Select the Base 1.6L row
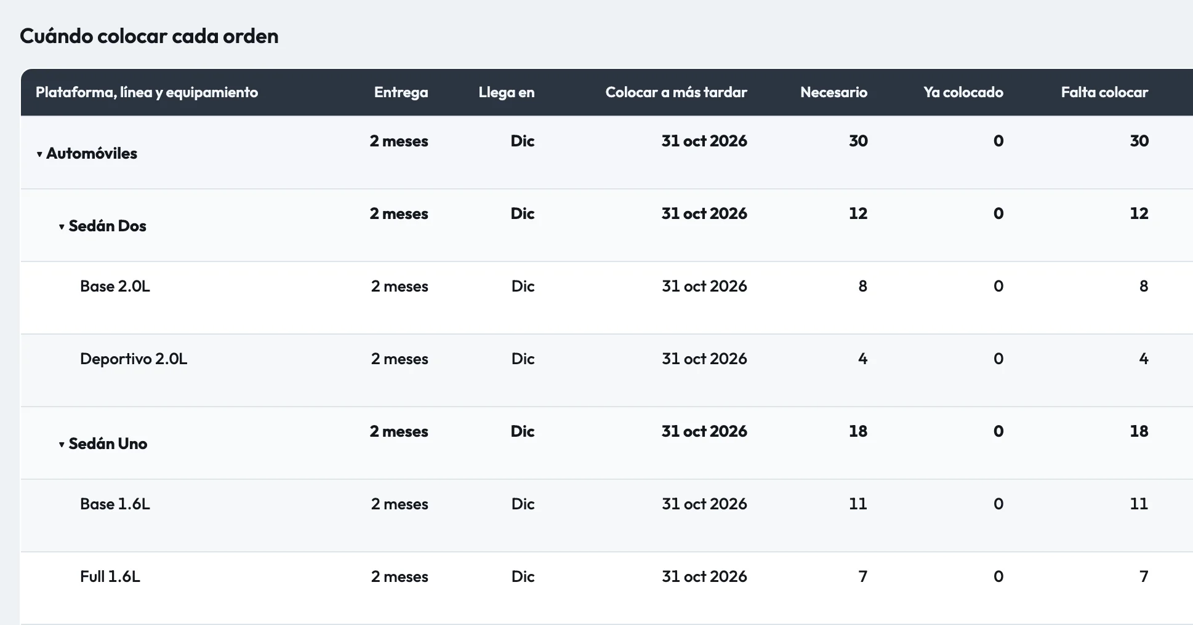The image size is (1193, 625). (x=607, y=516)
